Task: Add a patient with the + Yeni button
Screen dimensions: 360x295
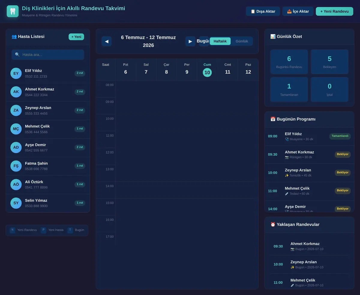Action: [x=76, y=37]
